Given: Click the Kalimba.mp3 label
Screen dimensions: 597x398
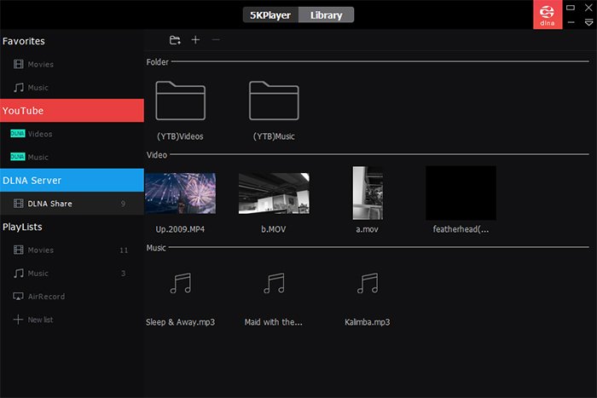Looking at the screenshot, I should tap(367, 322).
